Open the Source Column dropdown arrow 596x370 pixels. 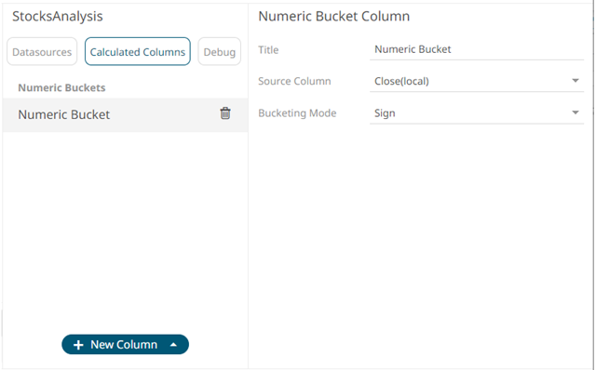point(576,81)
